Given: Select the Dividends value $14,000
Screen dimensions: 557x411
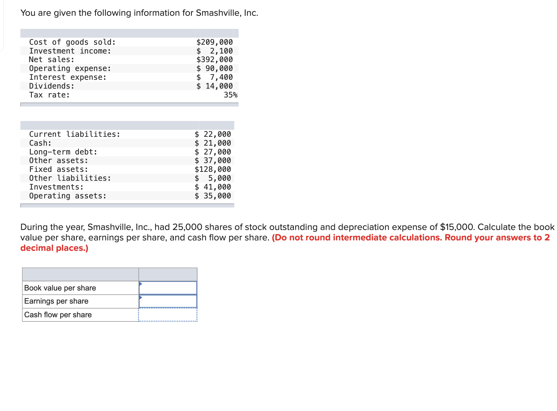Looking at the screenshot, I should (x=214, y=86).
